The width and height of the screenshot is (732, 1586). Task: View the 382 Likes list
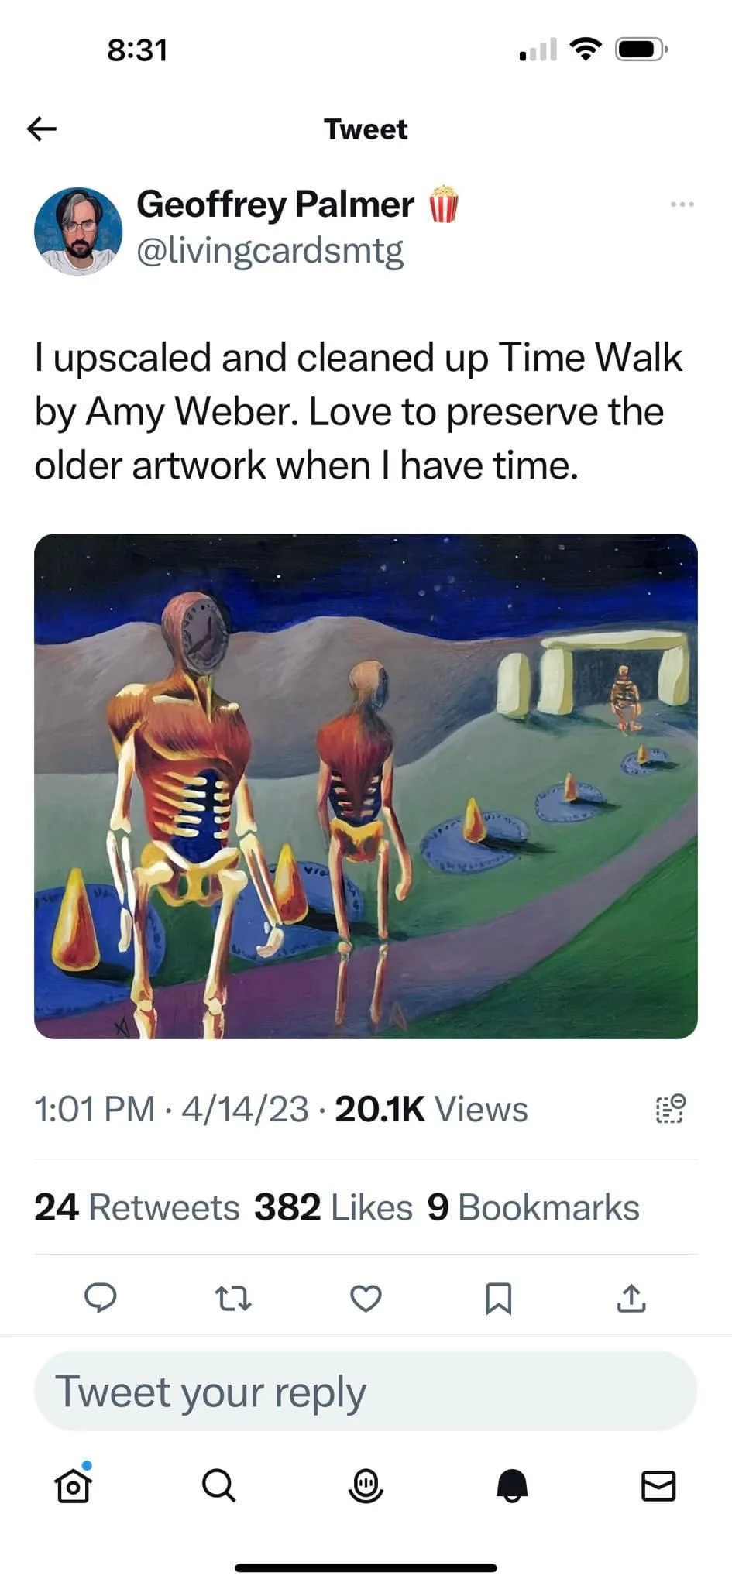click(333, 1207)
